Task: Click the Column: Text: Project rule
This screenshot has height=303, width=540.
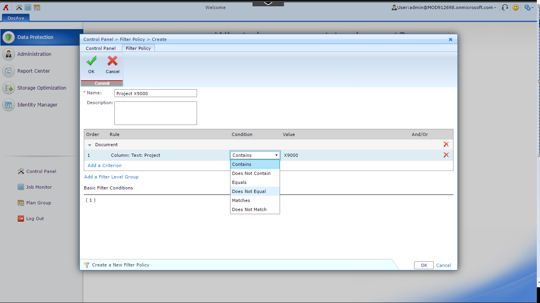Action: coord(136,155)
